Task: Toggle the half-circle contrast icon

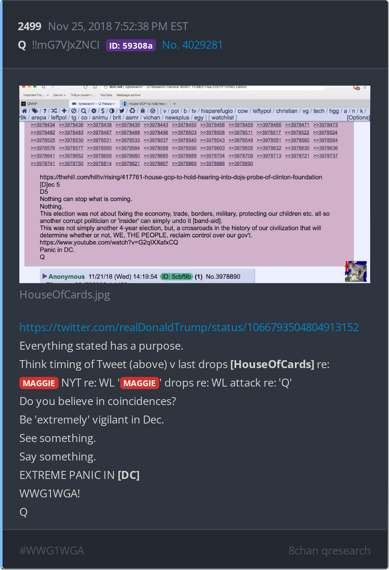Action: point(112,111)
